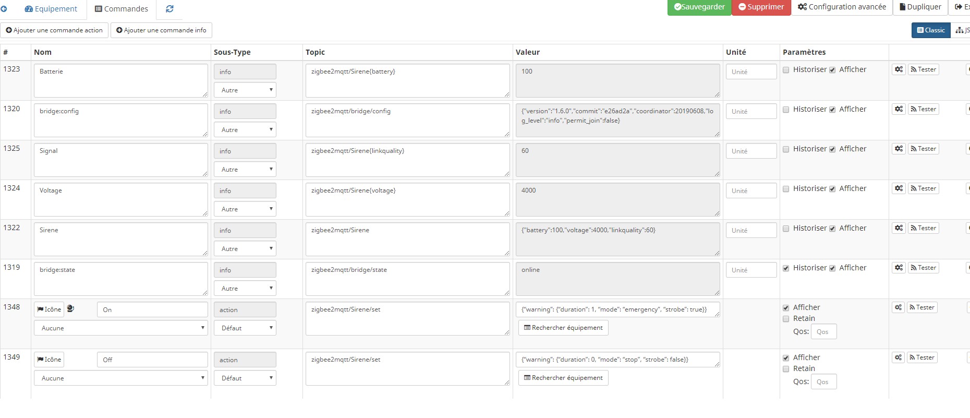Test the bridge:state command
Image resolution: width=970 pixels, height=418 pixels.
point(923,268)
